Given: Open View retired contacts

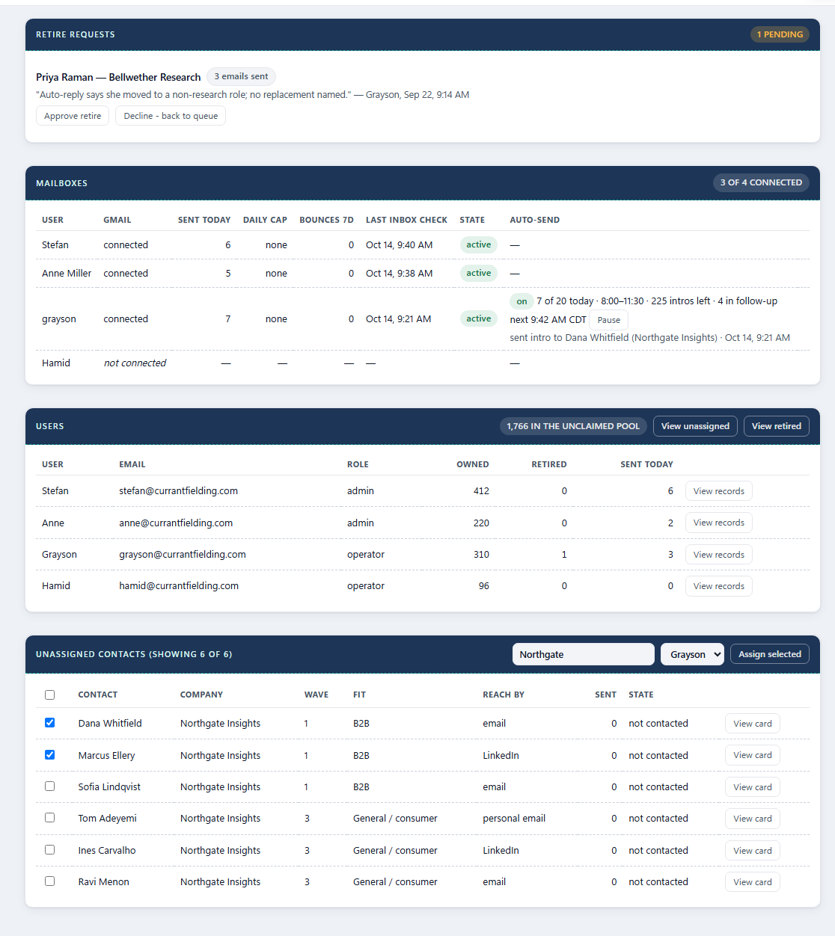Looking at the screenshot, I should click(776, 426).
